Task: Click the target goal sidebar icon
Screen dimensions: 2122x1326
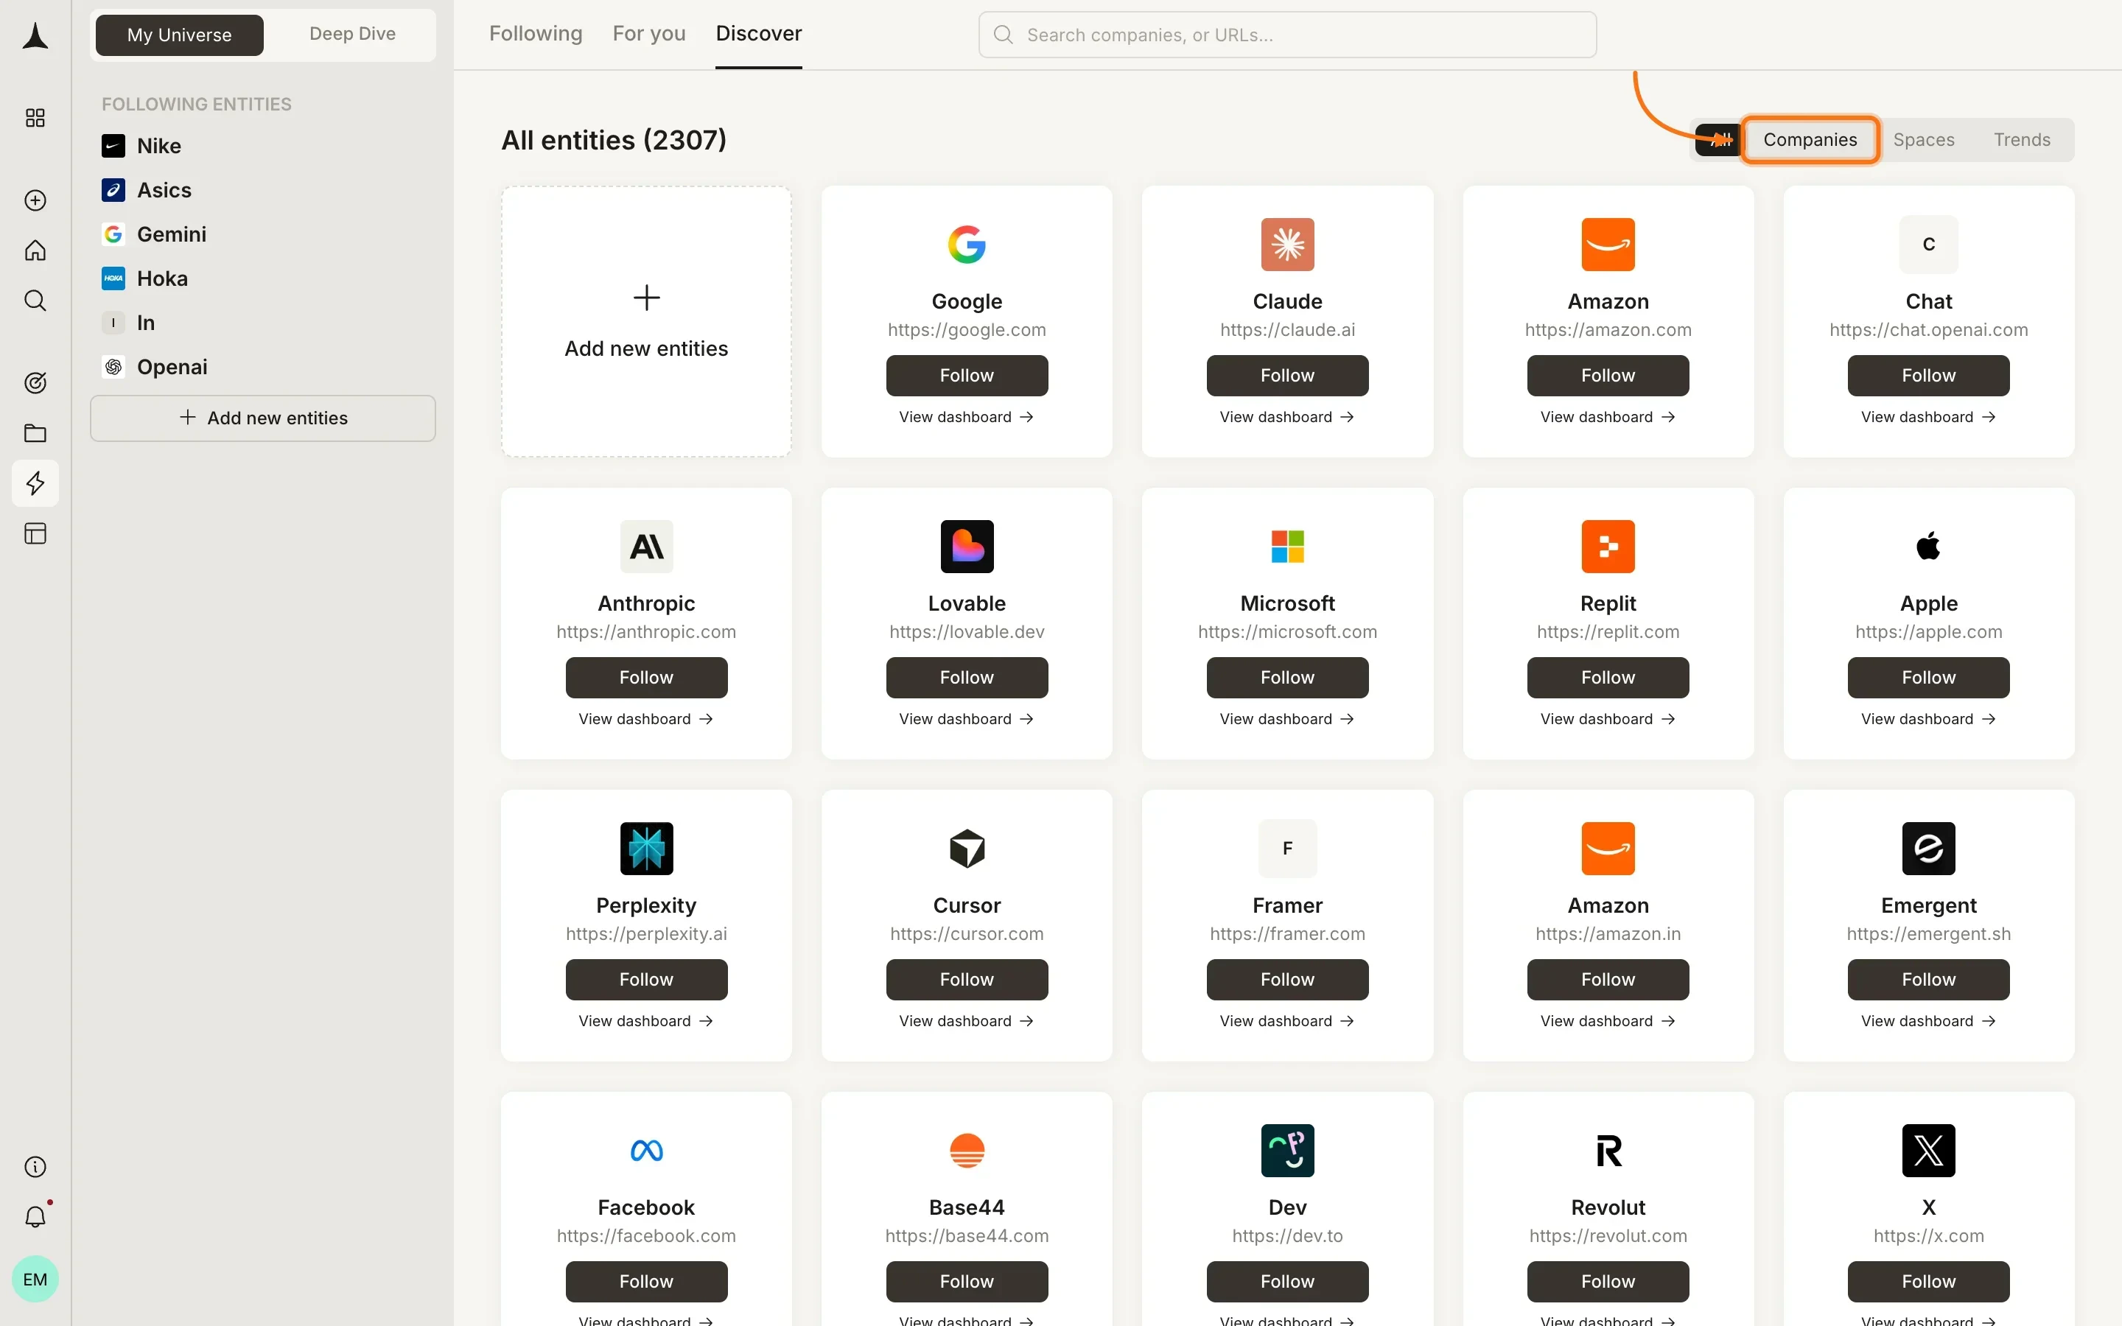Action: click(x=35, y=383)
